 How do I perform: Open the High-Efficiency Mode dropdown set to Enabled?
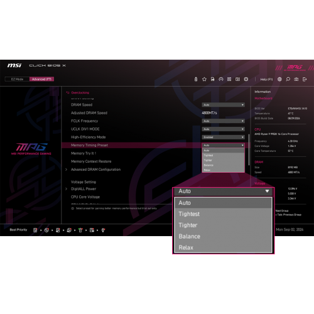coord(223,137)
